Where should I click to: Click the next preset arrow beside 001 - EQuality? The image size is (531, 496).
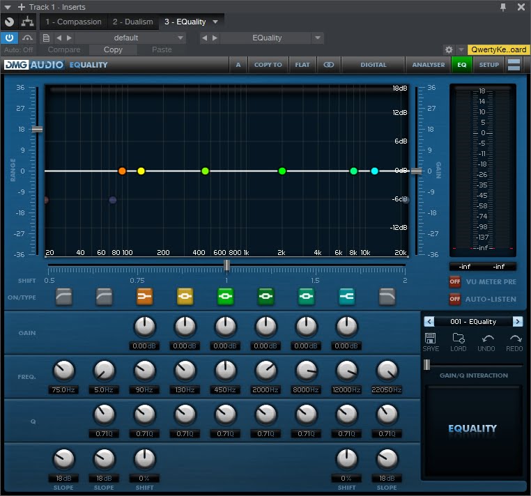[518, 321]
